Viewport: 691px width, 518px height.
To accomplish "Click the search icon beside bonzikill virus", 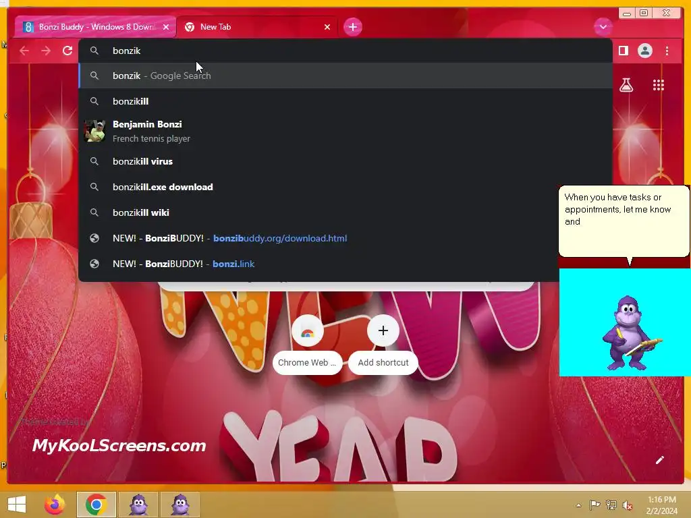I will (94, 161).
